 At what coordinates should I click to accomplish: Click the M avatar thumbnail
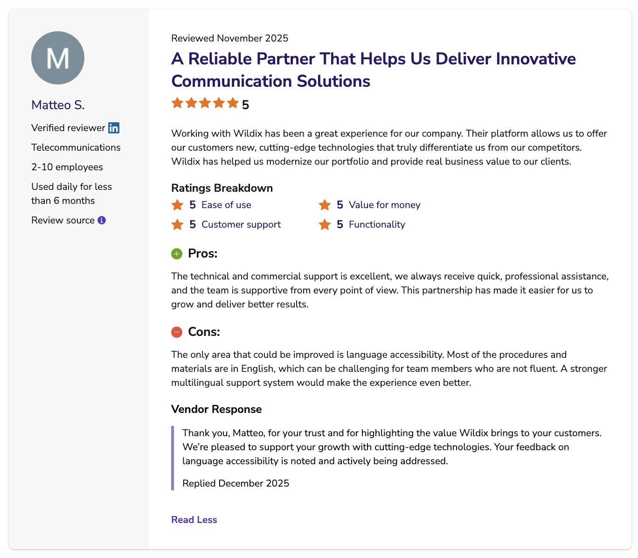[x=58, y=58]
